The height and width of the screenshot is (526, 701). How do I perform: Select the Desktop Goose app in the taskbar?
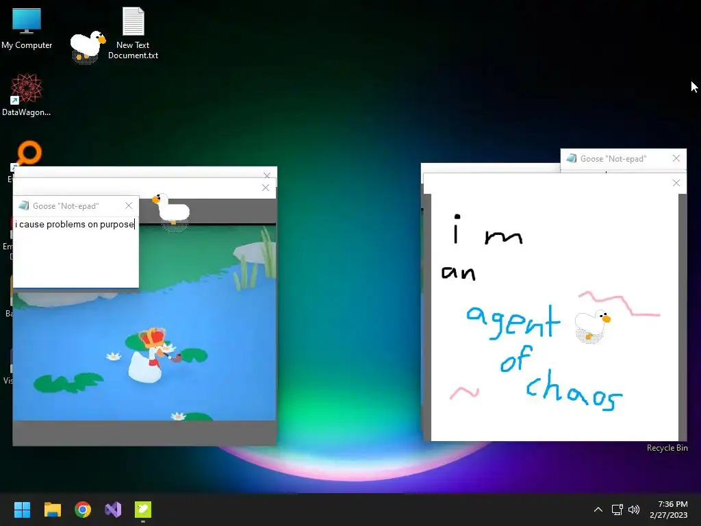(x=143, y=510)
